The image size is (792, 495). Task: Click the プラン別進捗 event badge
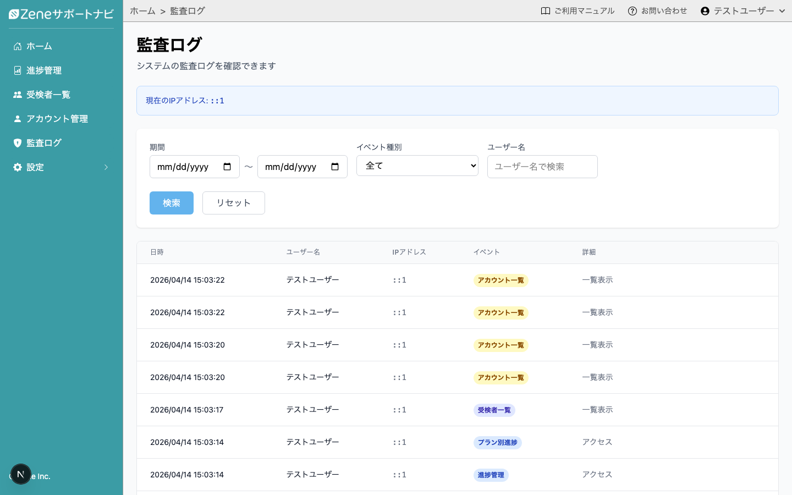point(498,443)
